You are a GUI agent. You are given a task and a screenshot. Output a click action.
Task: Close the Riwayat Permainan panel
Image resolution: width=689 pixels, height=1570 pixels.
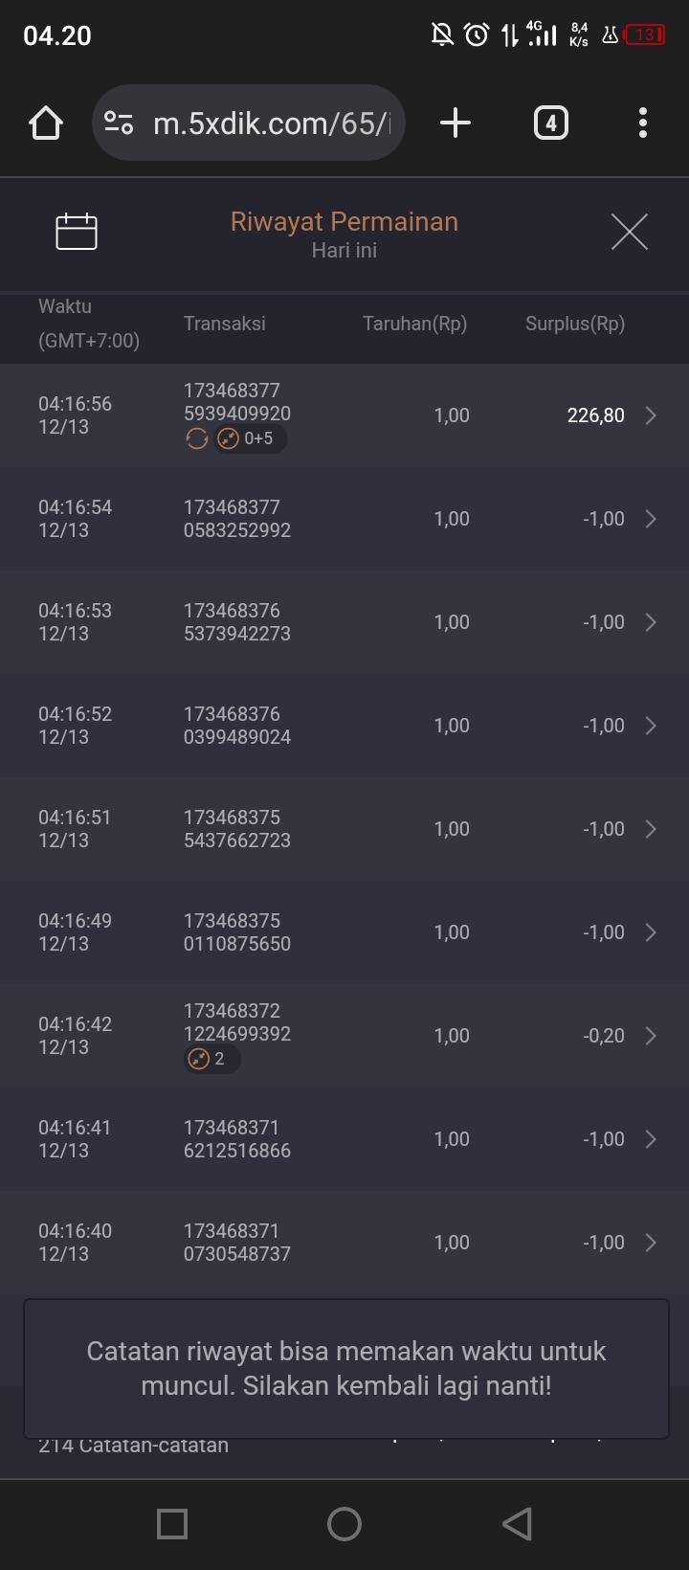(629, 232)
